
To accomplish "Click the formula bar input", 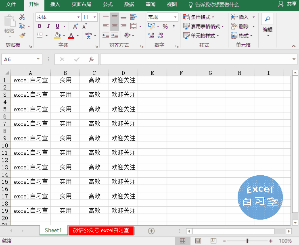I will pyautogui.click(x=196, y=59).
